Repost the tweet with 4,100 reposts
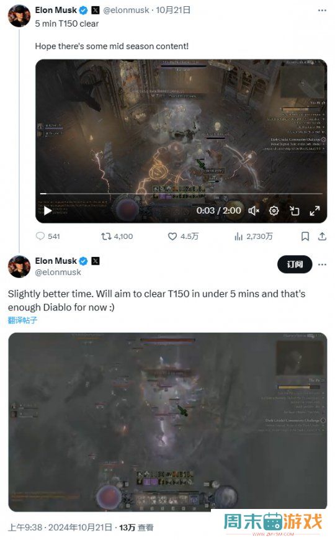The image size is (335, 540). click(117, 236)
